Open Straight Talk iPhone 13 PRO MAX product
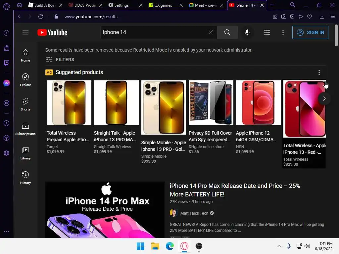The height and width of the screenshot is (254, 339). [x=116, y=117]
